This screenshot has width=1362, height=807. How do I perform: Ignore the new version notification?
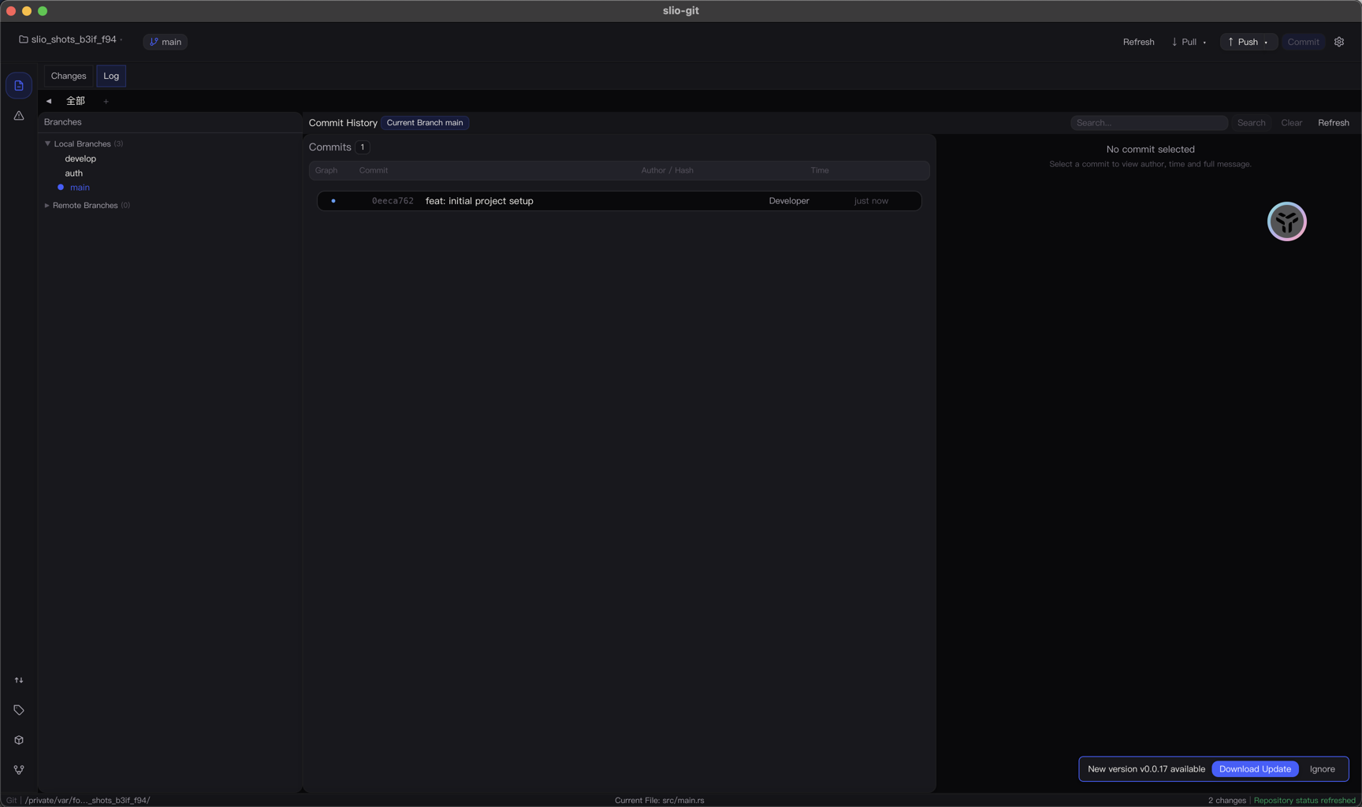[x=1322, y=769]
